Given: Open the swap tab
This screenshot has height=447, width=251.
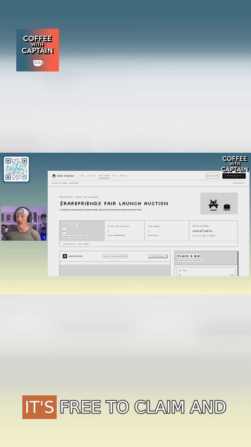Looking at the screenshot, I should pyautogui.click(x=82, y=176).
